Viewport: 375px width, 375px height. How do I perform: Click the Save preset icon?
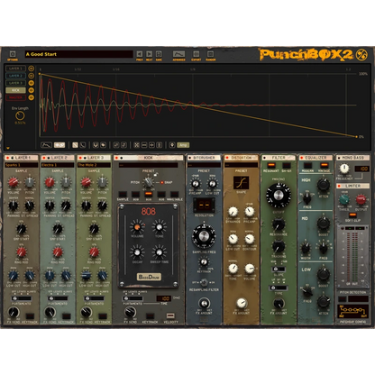(159, 54)
